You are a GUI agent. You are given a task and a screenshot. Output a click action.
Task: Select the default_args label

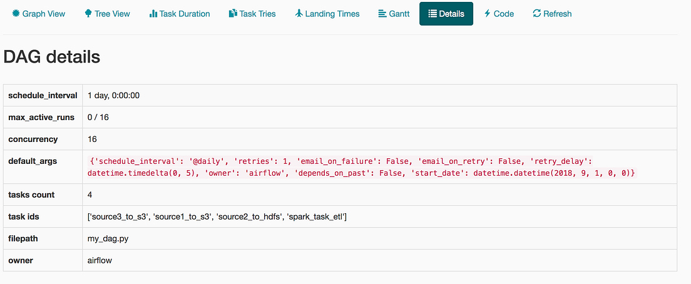[x=32, y=161]
